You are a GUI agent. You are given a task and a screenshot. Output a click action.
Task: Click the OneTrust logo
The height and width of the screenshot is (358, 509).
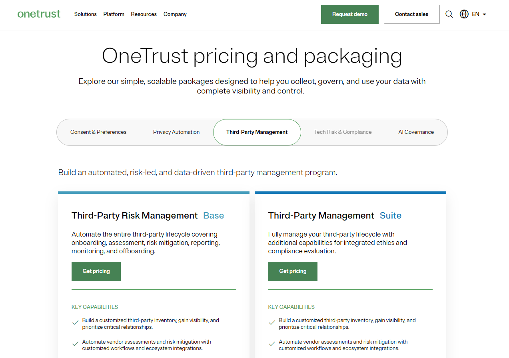coord(39,14)
